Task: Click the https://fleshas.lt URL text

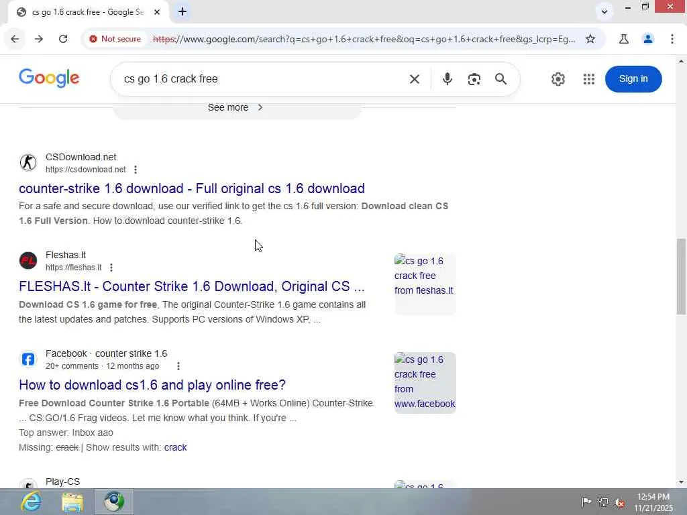Action: tap(73, 267)
